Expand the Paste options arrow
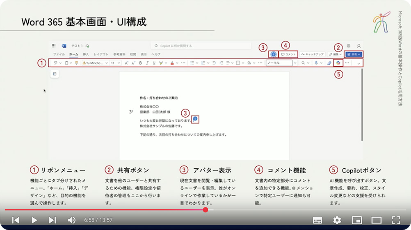Image resolution: width=411 pixels, height=230 pixels. (71, 63)
